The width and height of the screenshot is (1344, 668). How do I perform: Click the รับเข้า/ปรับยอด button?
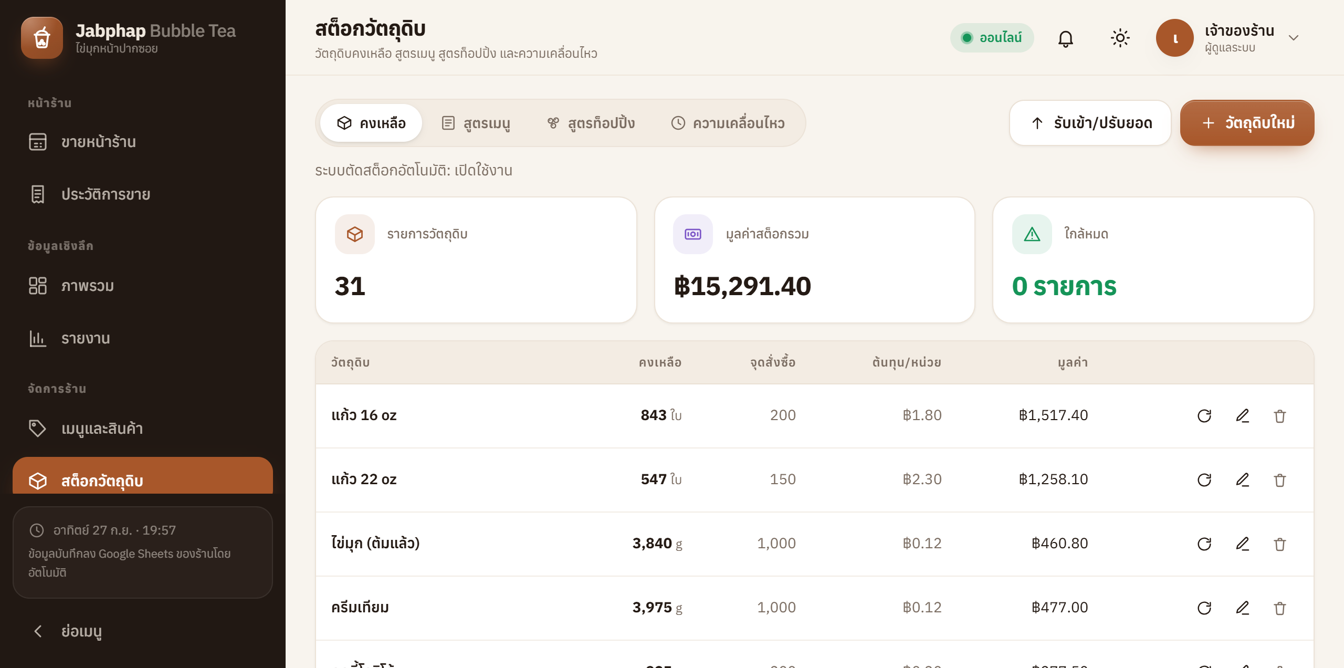1090,123
